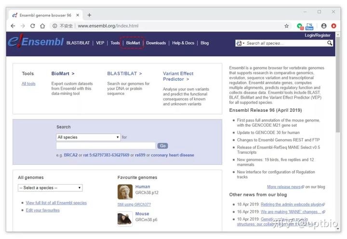
Task: Open the browser profile avatar icon
Action: pos(324,26)
